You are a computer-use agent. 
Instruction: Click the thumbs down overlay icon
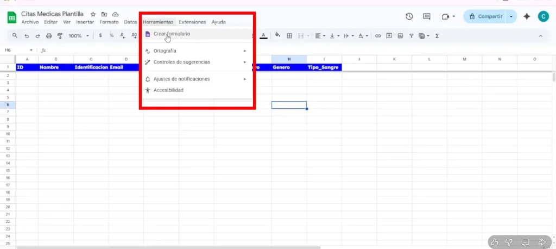509,242
